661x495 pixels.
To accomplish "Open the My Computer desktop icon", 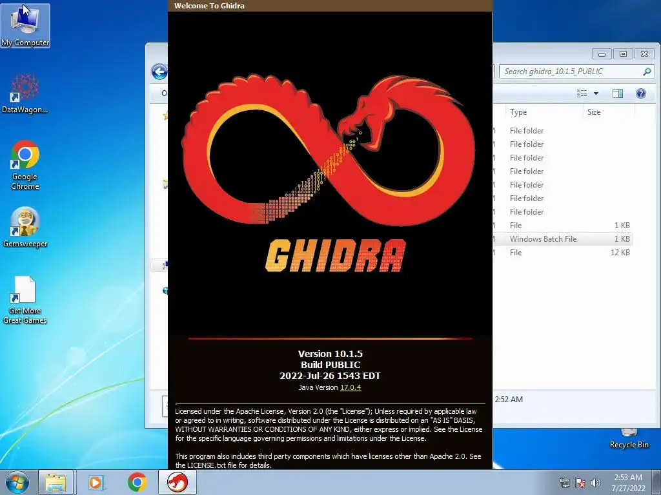I will click(25, 25).
